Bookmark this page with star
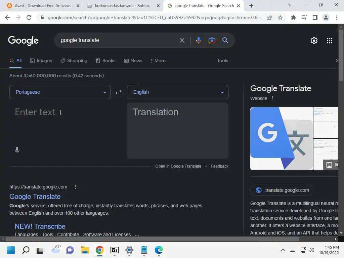344x258 pixels. click(x=280, y=17)
